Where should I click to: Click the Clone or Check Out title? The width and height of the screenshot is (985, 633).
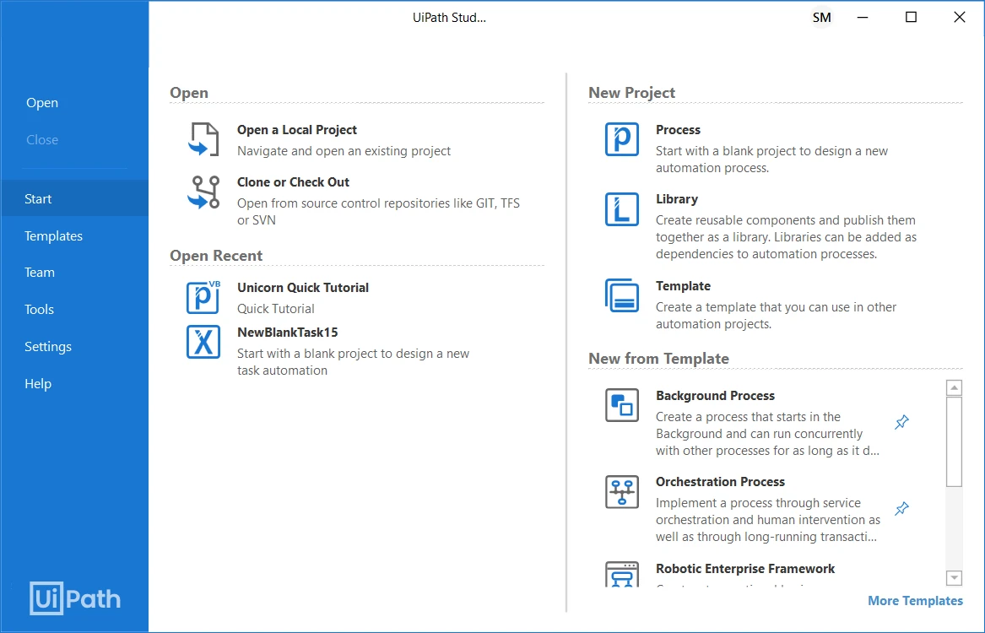[x=294, y=182]
